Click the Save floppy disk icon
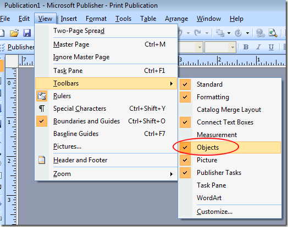 pos(27,33)
